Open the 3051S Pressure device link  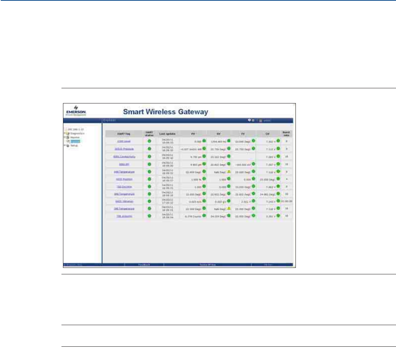click(x=124, y=149)
